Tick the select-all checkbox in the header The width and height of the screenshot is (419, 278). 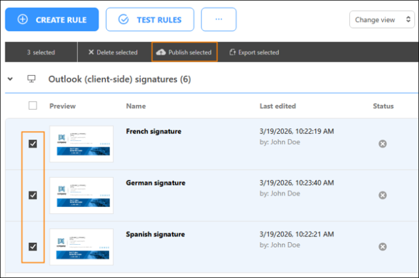click(33, 106)
